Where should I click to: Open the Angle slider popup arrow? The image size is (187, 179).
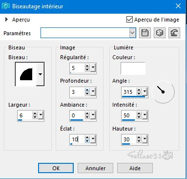point(145,91)
